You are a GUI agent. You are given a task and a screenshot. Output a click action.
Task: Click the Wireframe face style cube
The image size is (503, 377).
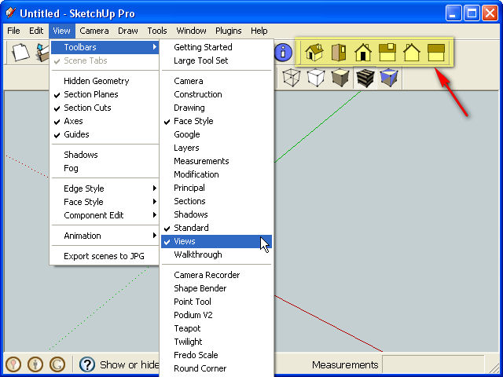291,77
